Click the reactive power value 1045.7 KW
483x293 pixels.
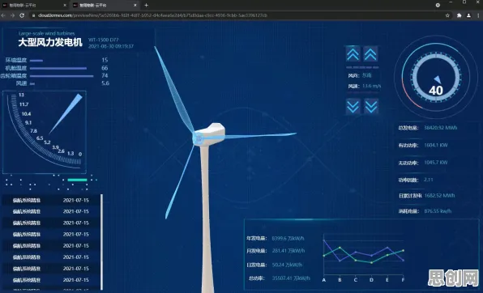(435, 162)
